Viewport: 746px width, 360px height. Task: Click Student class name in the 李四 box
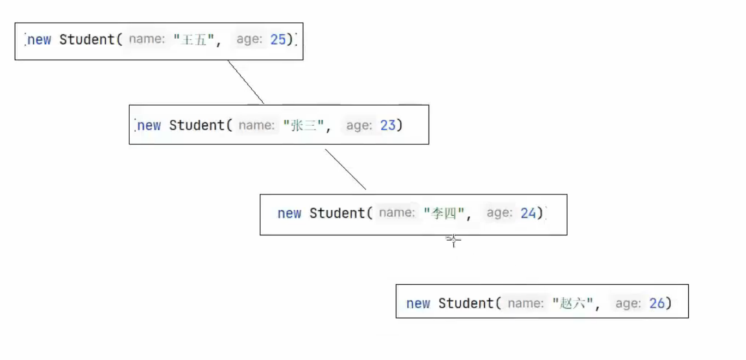click(x=337, y=213)
